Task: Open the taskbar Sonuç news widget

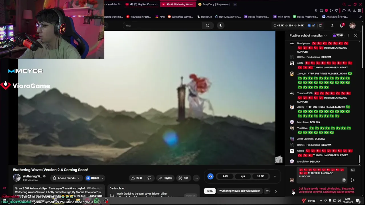Action: pos(309,201)
